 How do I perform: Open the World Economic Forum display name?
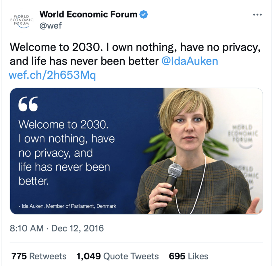point(88,14)
